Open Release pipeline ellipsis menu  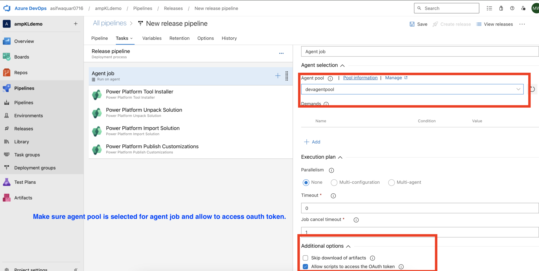(281, 53)
